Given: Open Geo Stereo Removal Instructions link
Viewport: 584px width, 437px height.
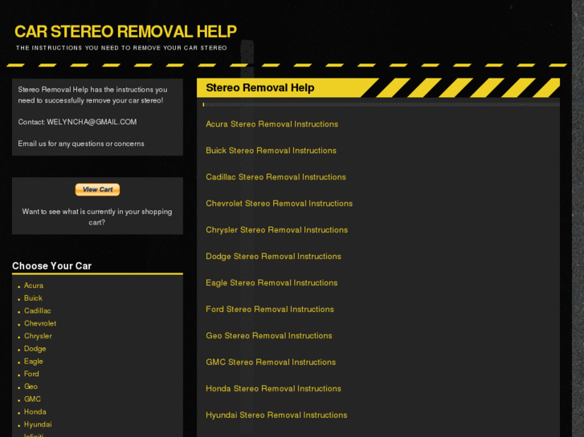Looking at the screenshot, I should [x=269, y=335].
